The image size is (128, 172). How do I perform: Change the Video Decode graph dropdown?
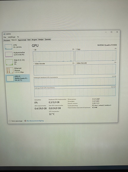[75, 63]
